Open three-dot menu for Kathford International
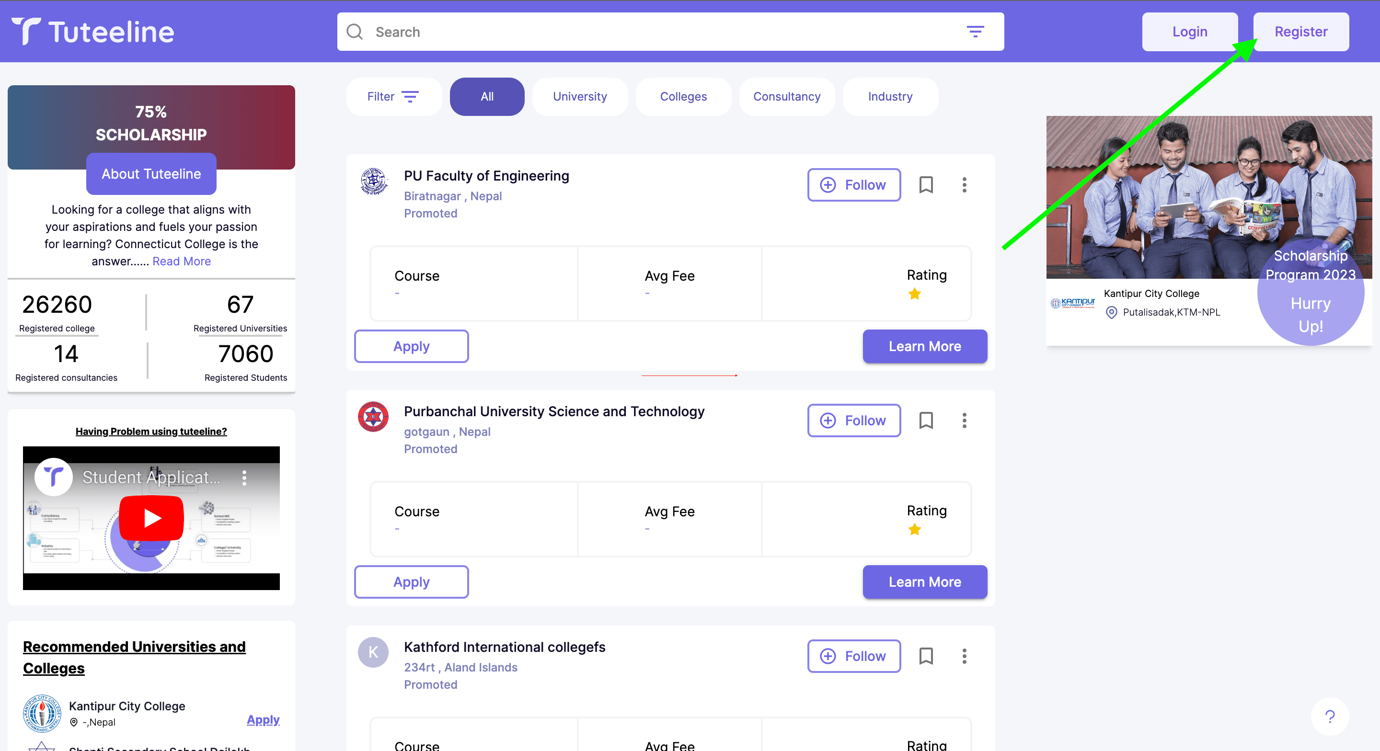This screenshot has width=1380, height=751. click(964, 656)
